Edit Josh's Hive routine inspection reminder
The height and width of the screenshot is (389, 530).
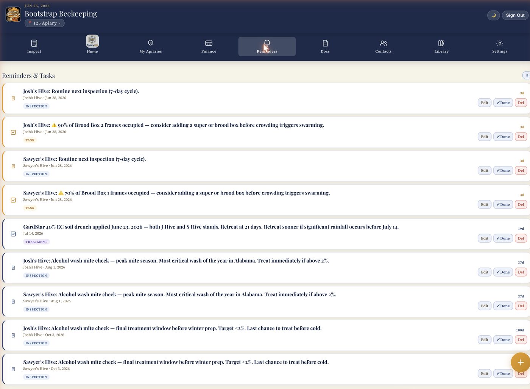(485, 103)
